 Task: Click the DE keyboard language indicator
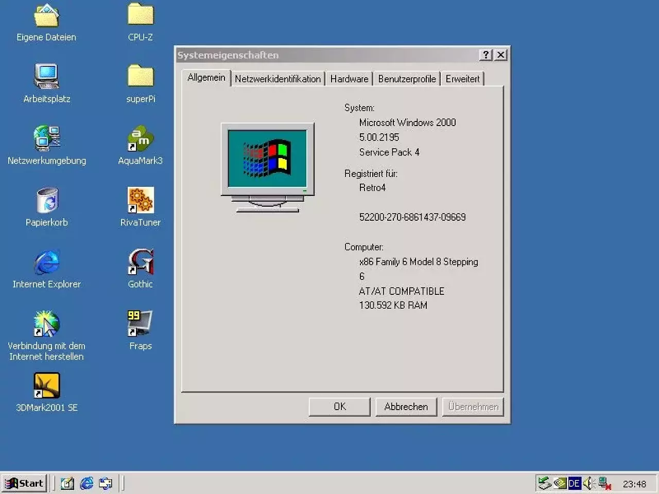point(574,483)
